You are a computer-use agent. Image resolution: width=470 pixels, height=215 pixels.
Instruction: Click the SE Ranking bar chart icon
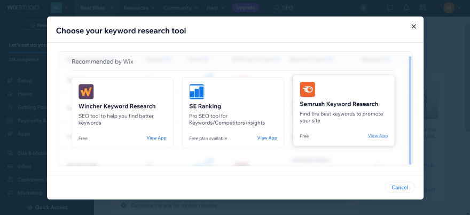click(x=197, y=91)
